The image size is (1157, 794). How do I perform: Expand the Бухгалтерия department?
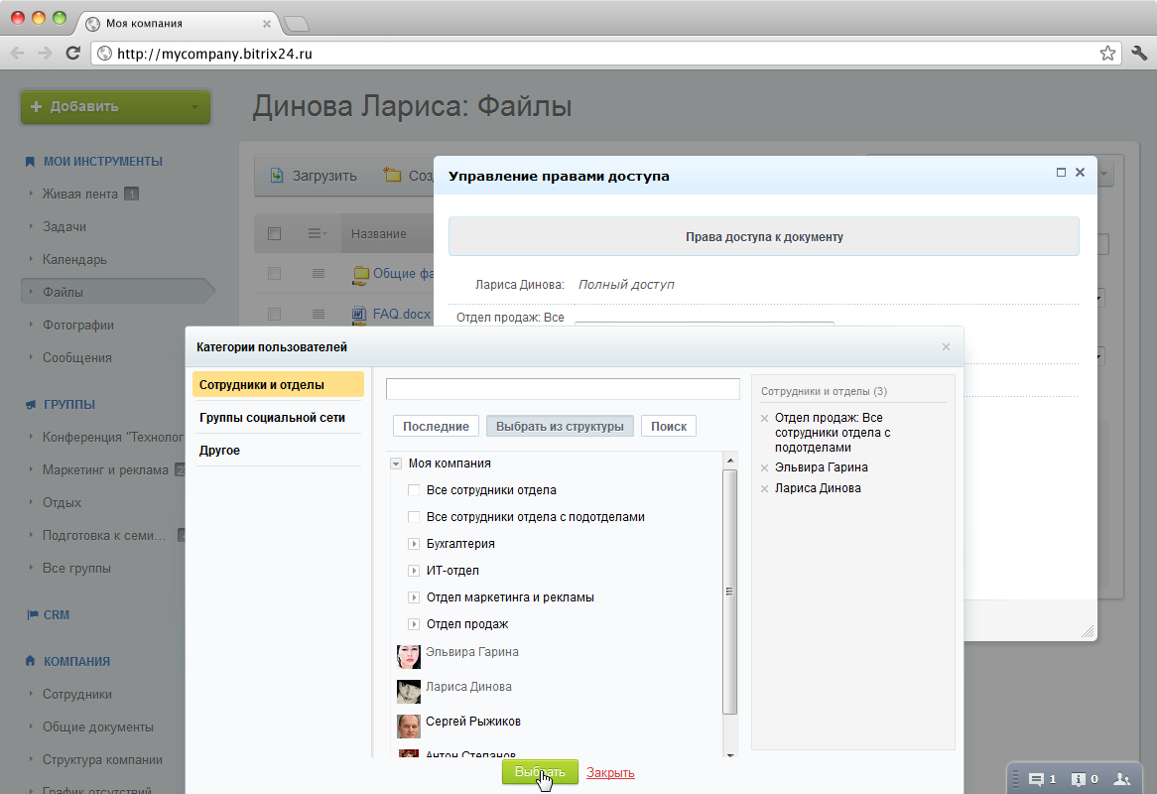(x=414, y=544)
